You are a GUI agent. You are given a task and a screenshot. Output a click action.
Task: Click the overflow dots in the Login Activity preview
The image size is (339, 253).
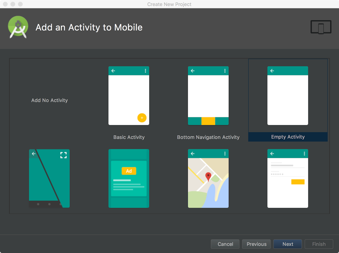(x=304, y=154)
